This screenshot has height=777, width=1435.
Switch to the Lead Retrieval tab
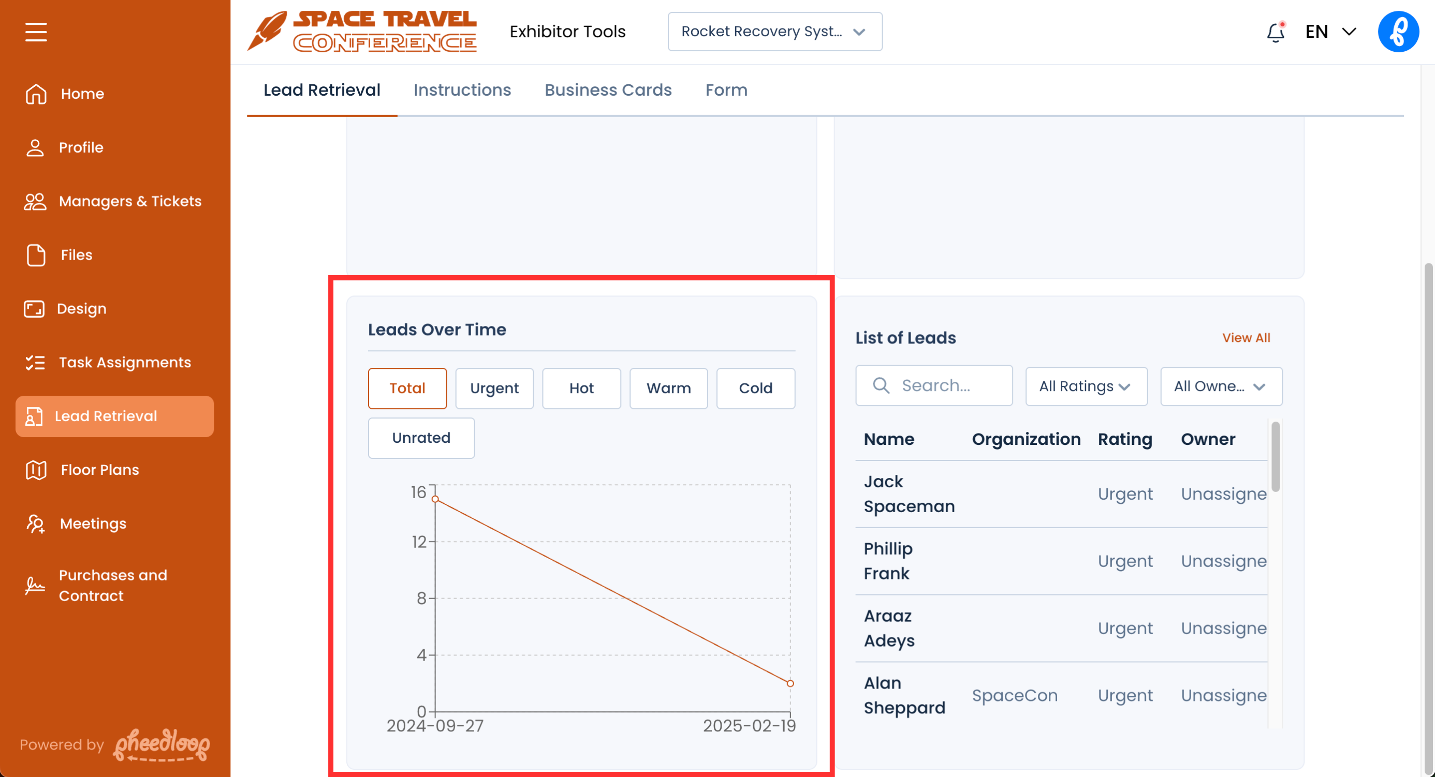coord(321,90)
